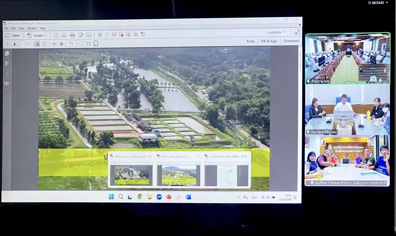
Task: Click the sticky note comment icon
Action: pos(107,35)
